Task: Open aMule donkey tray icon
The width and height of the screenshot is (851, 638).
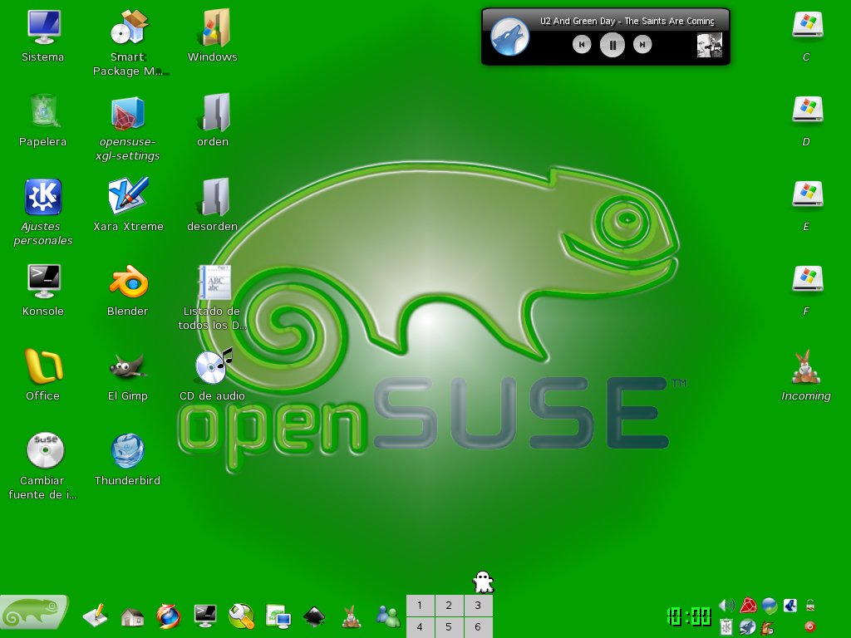Action: [x=767, y=628]
